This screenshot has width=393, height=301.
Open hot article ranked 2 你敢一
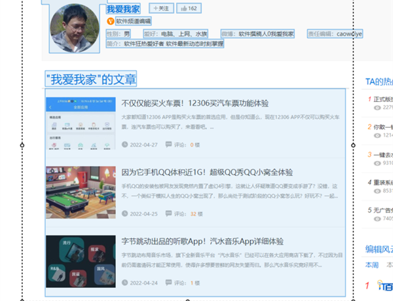pos(383,127)
